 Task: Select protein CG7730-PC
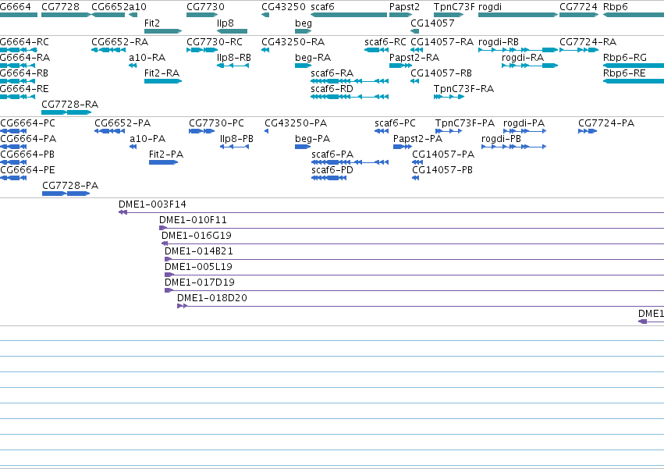click(x=201, y=131)
